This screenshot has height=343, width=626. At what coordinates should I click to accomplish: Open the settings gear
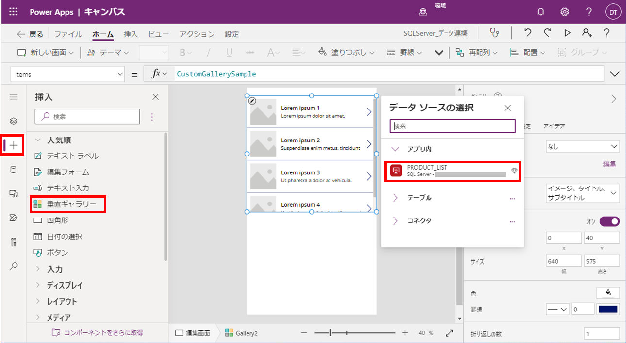[x=565, y=12]
